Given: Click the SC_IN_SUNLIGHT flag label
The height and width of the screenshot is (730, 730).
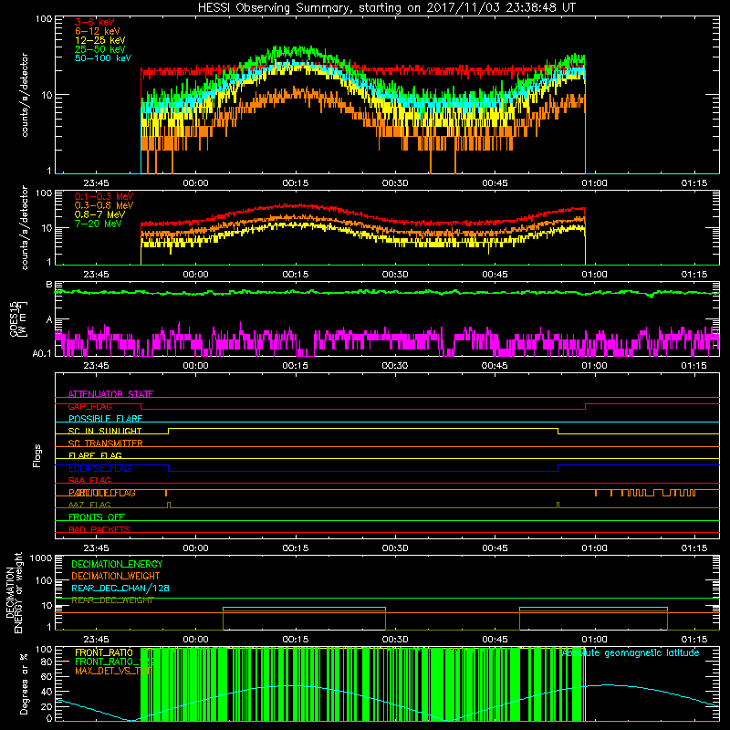Looking at the screenshot, I should [105, 431].
